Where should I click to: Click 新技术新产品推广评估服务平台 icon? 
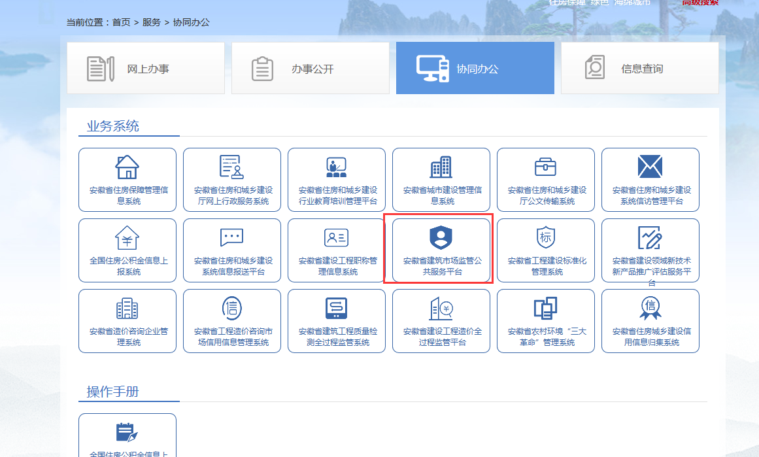pyautogui.click(x=650, y=238)
